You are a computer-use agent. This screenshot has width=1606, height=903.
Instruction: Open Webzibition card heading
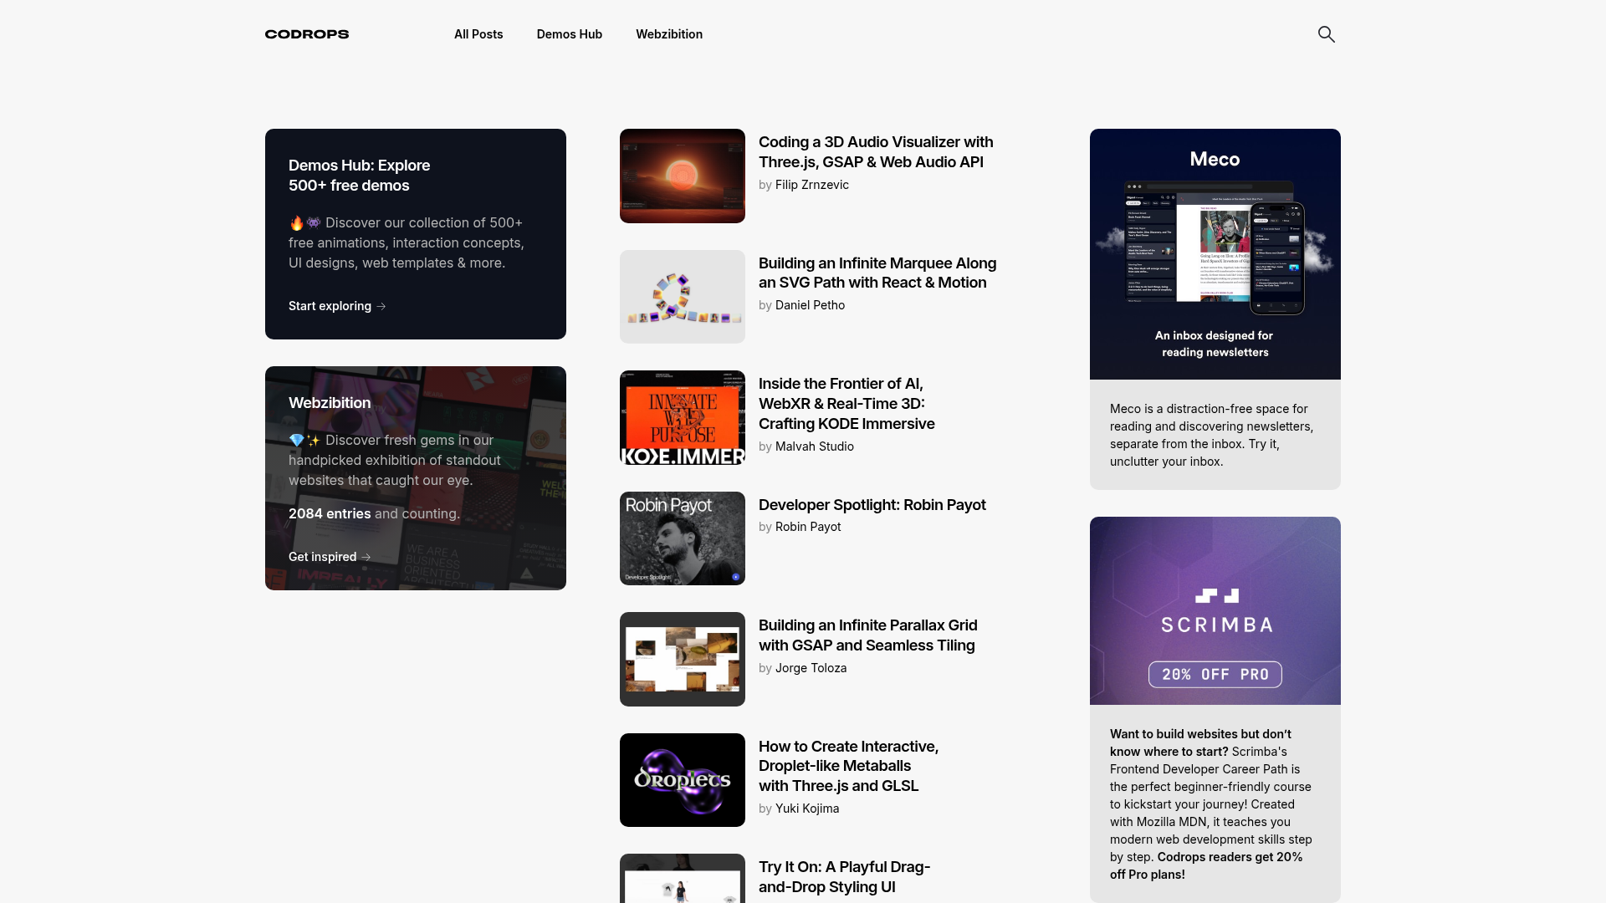tap(330, 403)
